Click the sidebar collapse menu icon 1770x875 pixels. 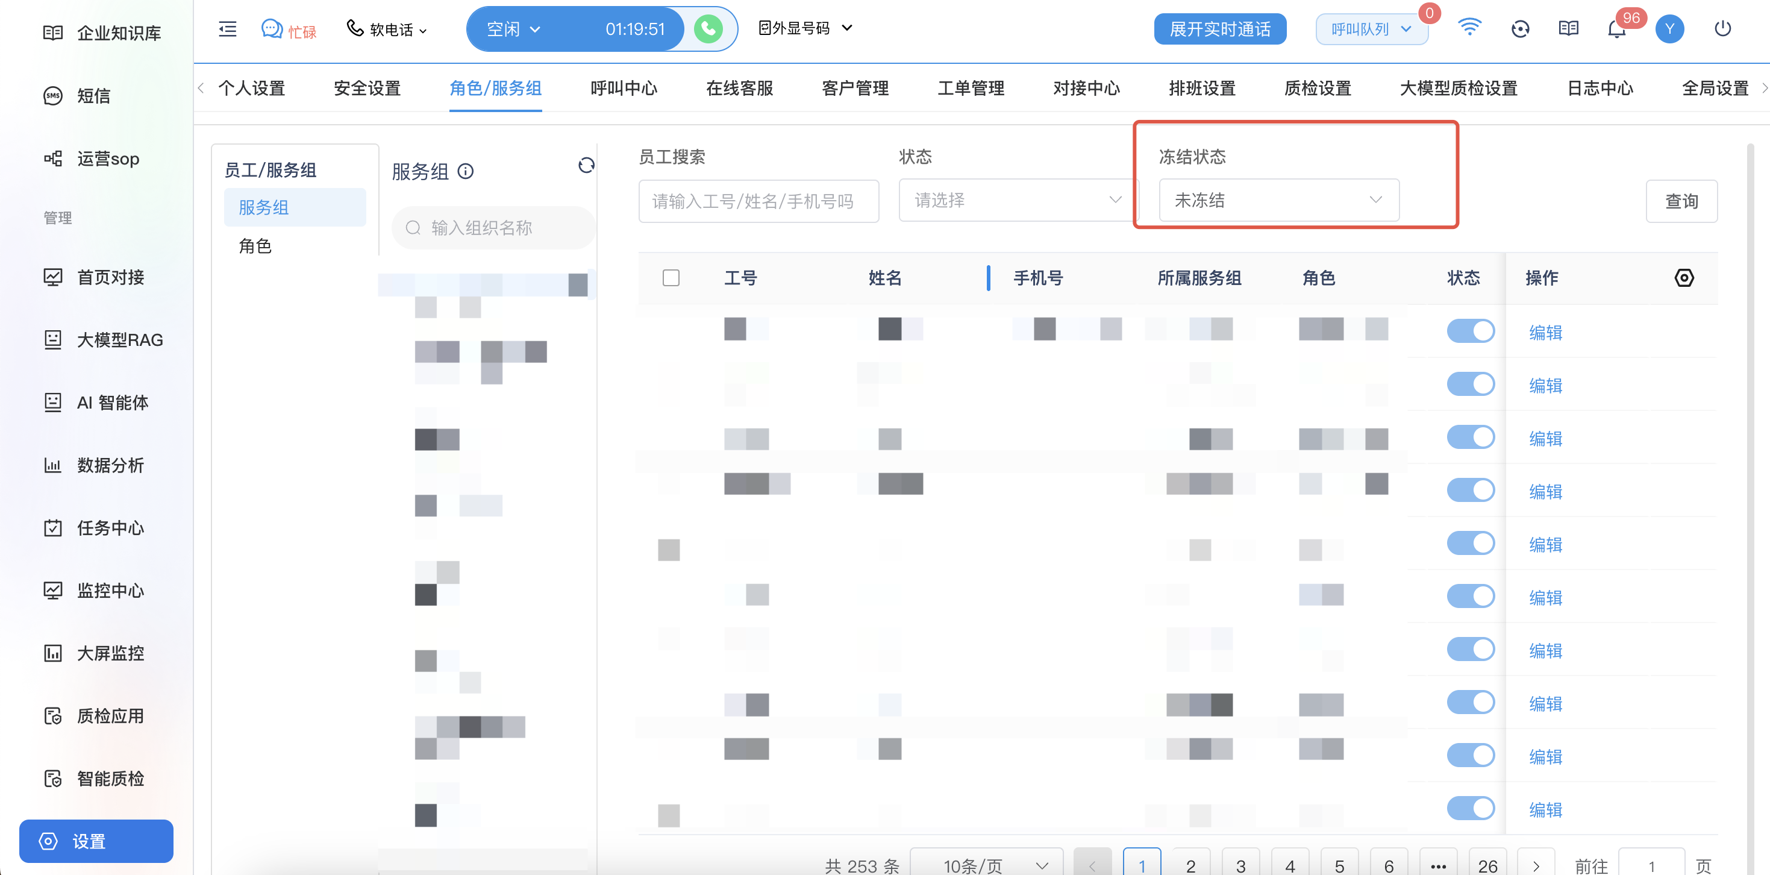228,29
